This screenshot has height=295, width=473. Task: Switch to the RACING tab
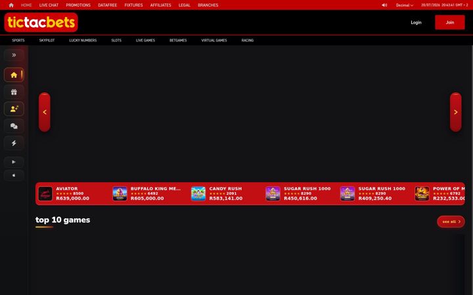[x=248, y=41]
